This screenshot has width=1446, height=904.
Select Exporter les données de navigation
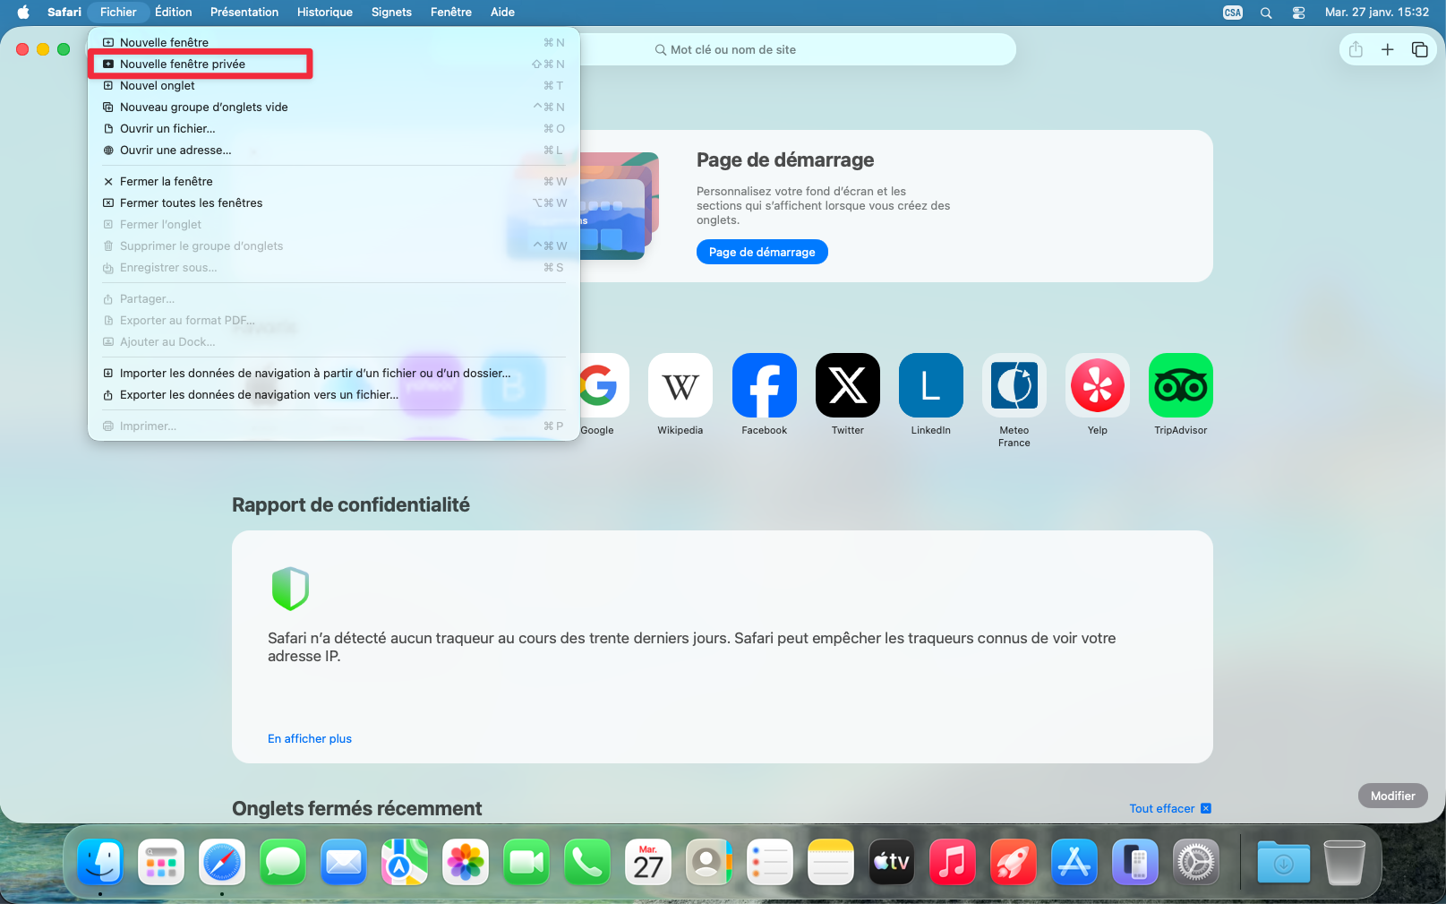click(x=334, y=394)
